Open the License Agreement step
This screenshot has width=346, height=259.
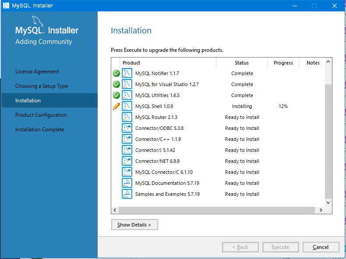[x=37, y=72]
